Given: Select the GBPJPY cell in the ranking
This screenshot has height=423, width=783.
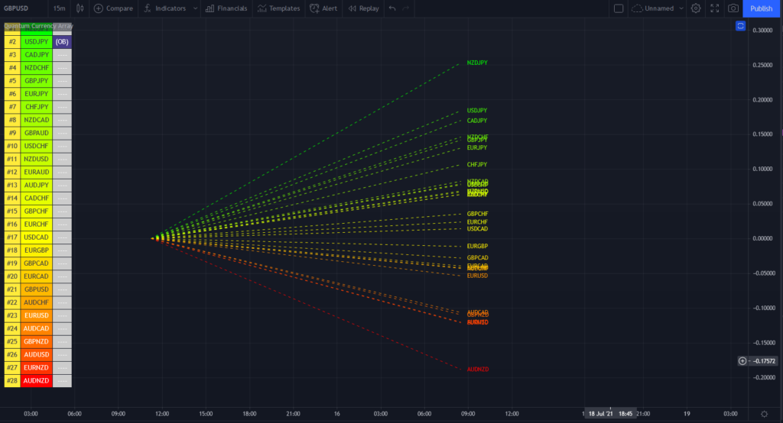Looking at the screenshot, I should point(37,81).
